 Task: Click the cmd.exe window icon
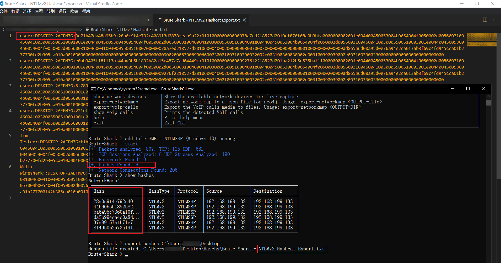coord(93,89)
